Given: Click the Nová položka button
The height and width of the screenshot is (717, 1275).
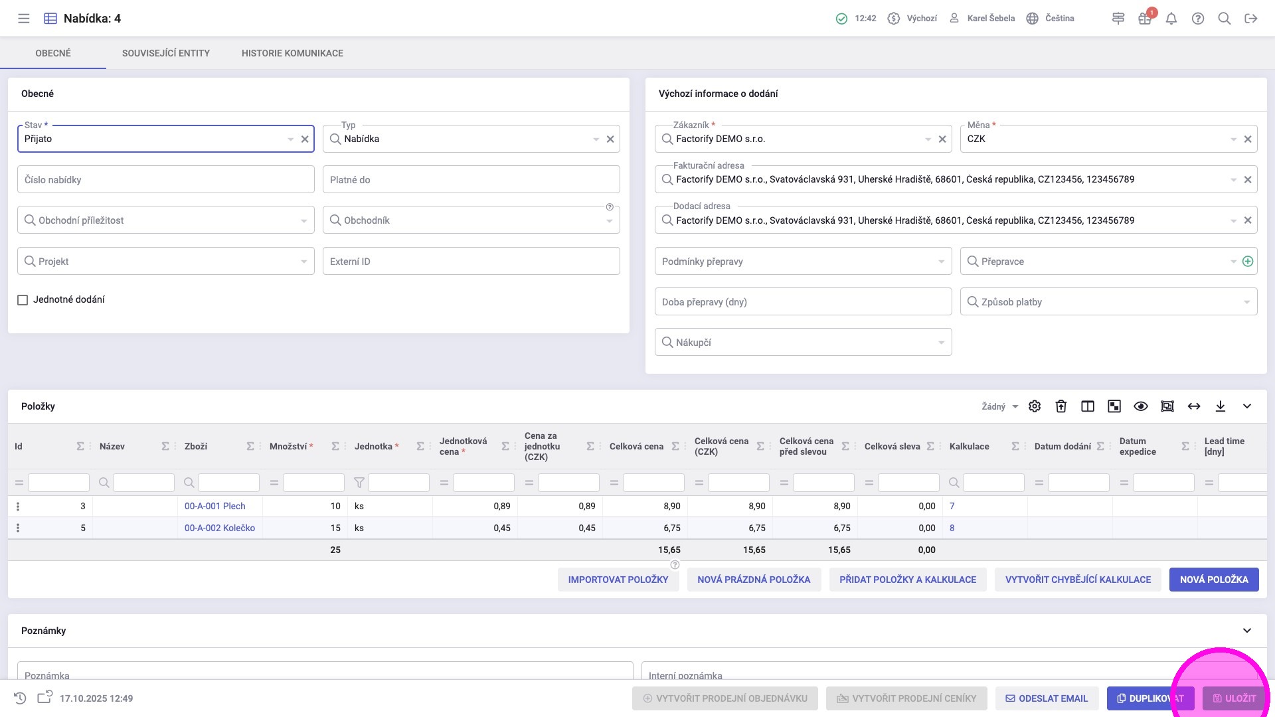Looking at the screenshot, I should 1214,580.
